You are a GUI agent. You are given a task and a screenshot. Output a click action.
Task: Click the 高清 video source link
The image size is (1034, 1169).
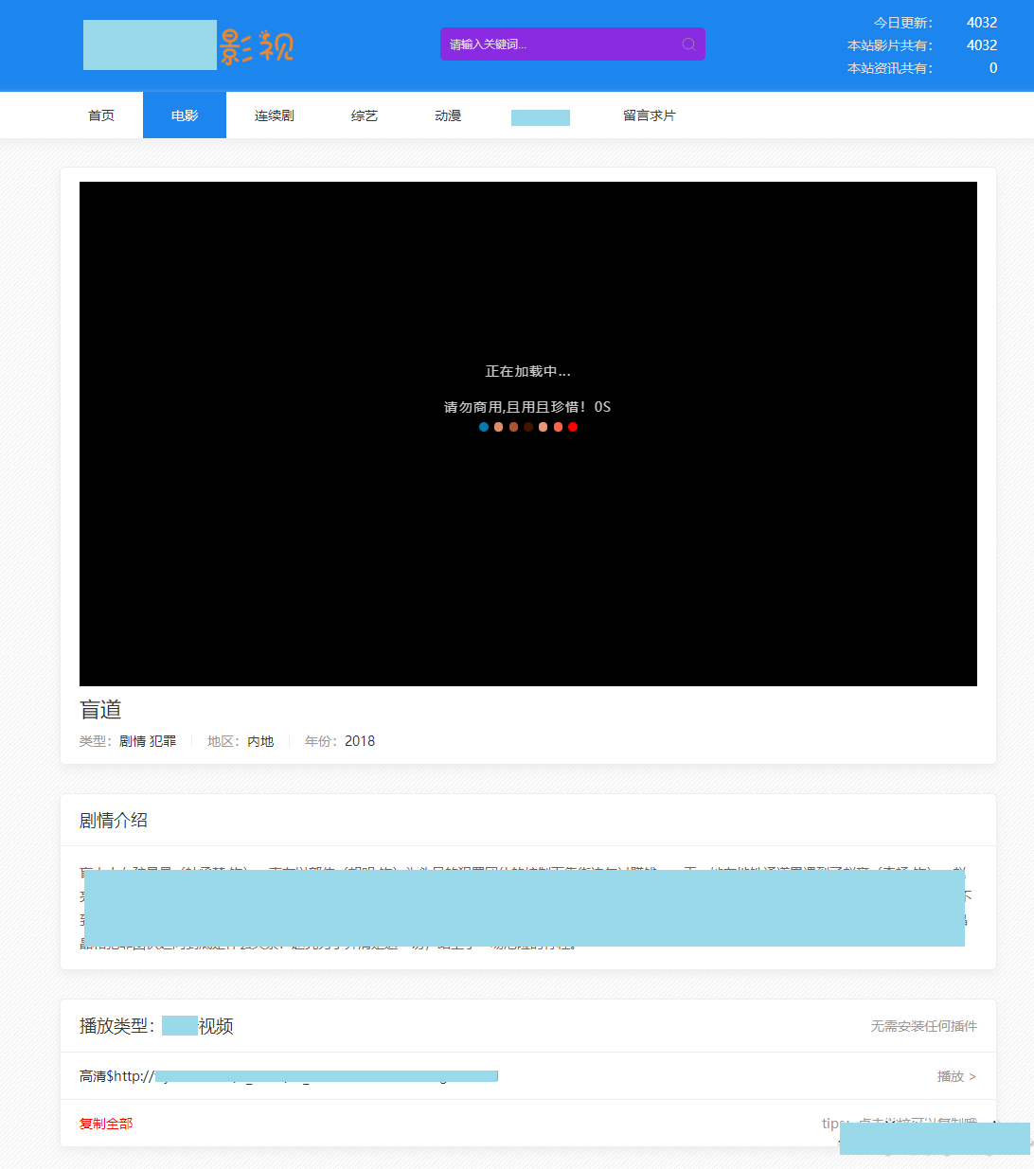[x=284, y=1076]
